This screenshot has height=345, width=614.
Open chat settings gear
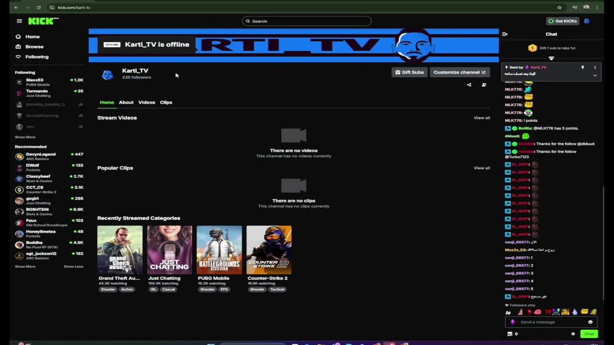pyautogui.click(x=573, y=334)
